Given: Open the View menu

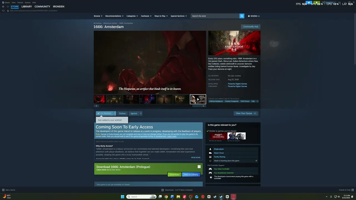Looking at the screenshot, I should (14, 2).
